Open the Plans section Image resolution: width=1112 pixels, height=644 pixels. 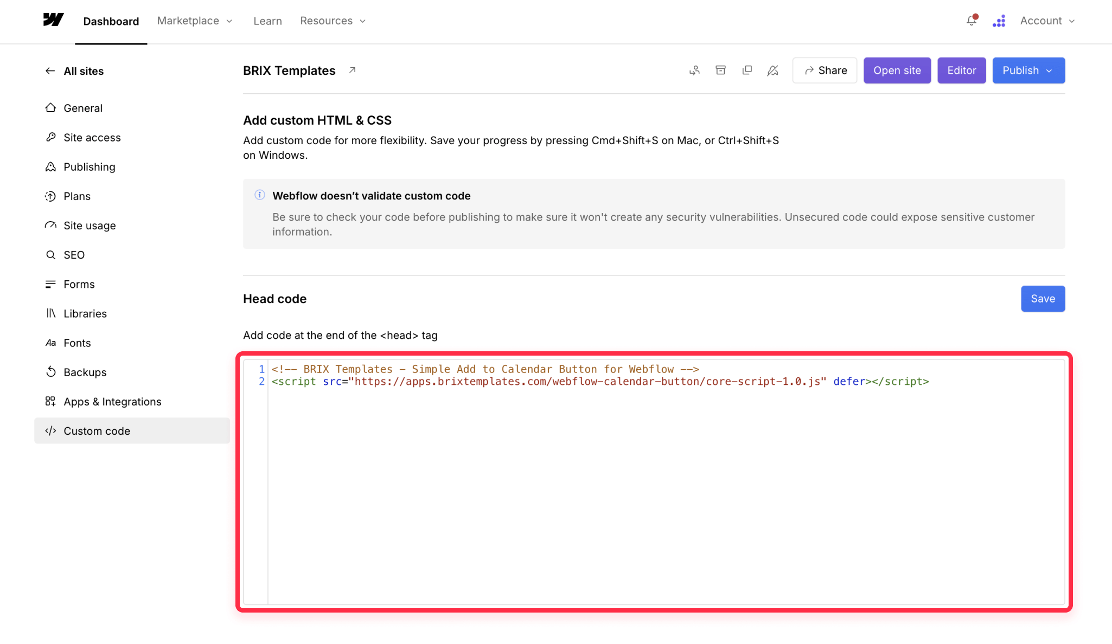pos(132,196)
